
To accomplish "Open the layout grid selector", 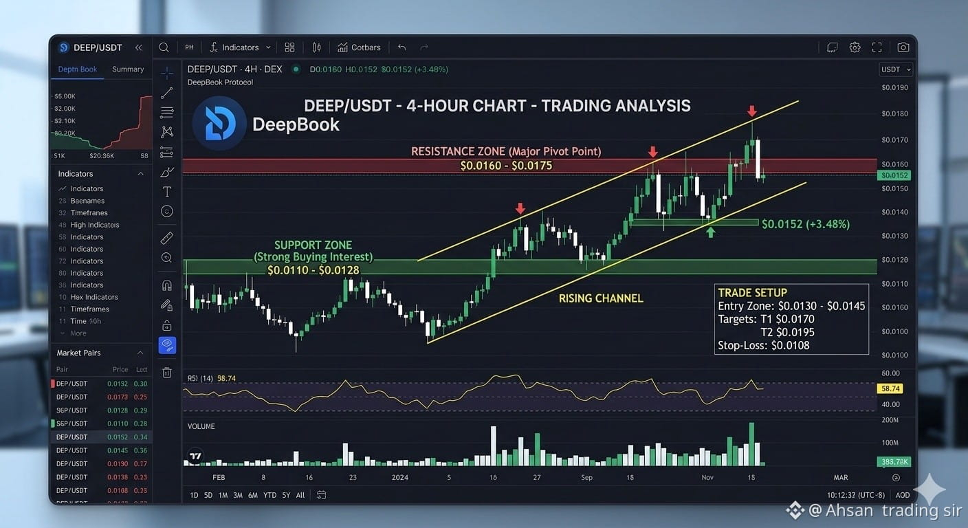I will click(289, 47).
